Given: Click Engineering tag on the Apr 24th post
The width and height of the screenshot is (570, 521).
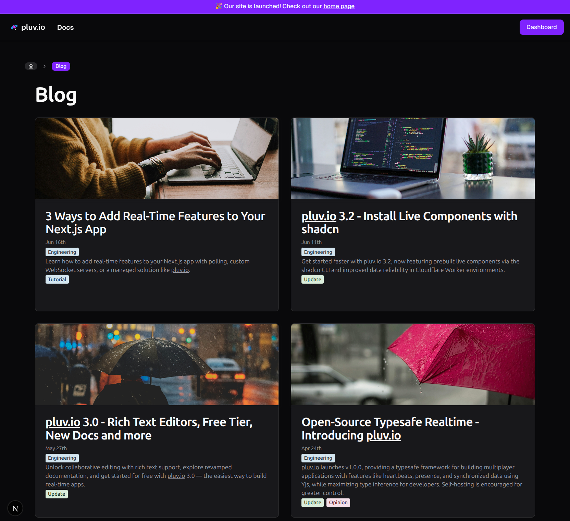Looking at the screenshot, I should tap(318, 458).
